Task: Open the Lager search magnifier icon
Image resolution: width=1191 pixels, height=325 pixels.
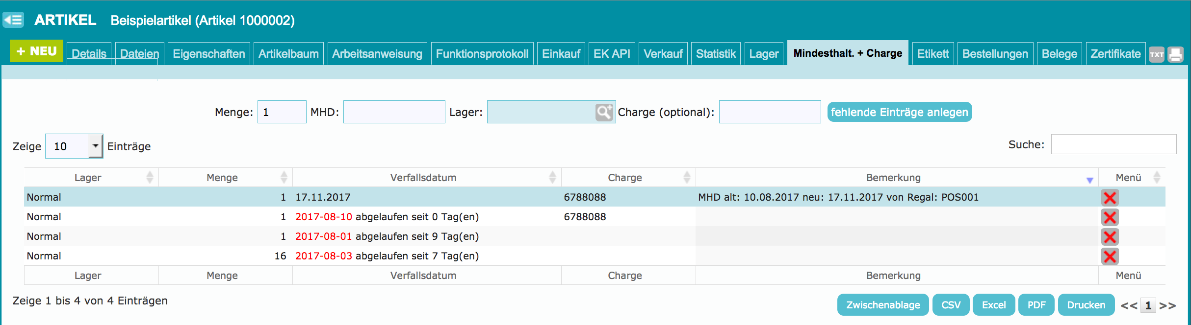Action: pos(604,112)
